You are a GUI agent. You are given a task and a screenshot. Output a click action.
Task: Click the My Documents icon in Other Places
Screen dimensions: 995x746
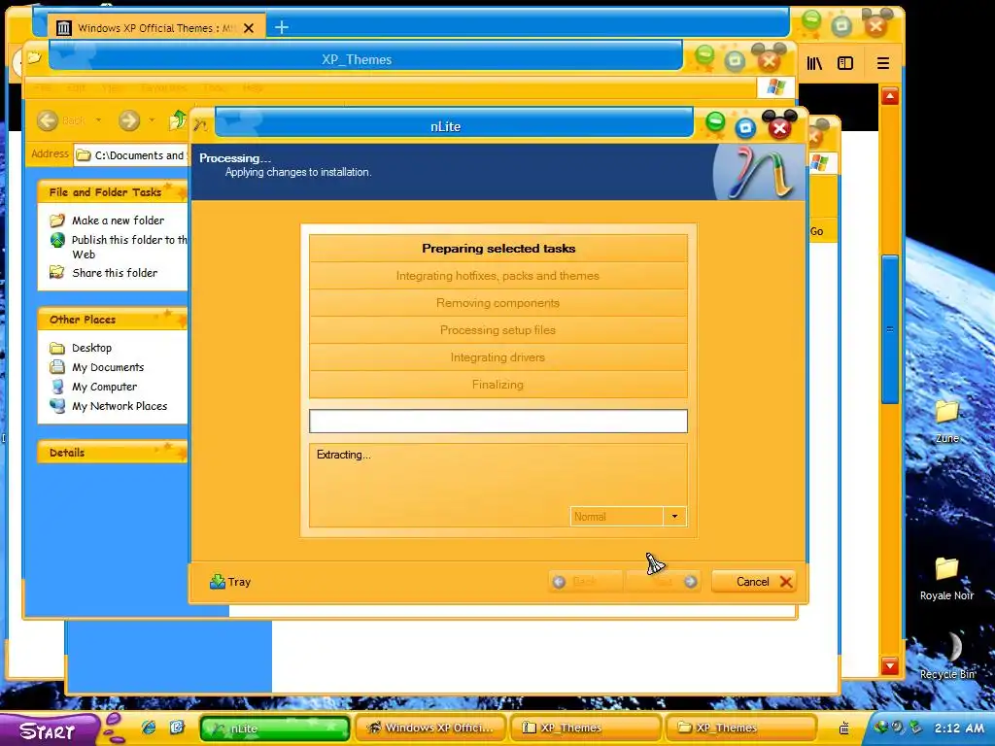(57, 366)
